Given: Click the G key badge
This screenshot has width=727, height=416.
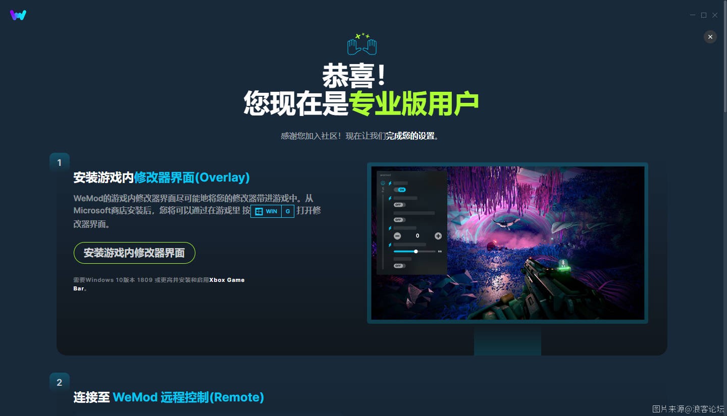Looking at the screenshot, I should coord(288,211).
